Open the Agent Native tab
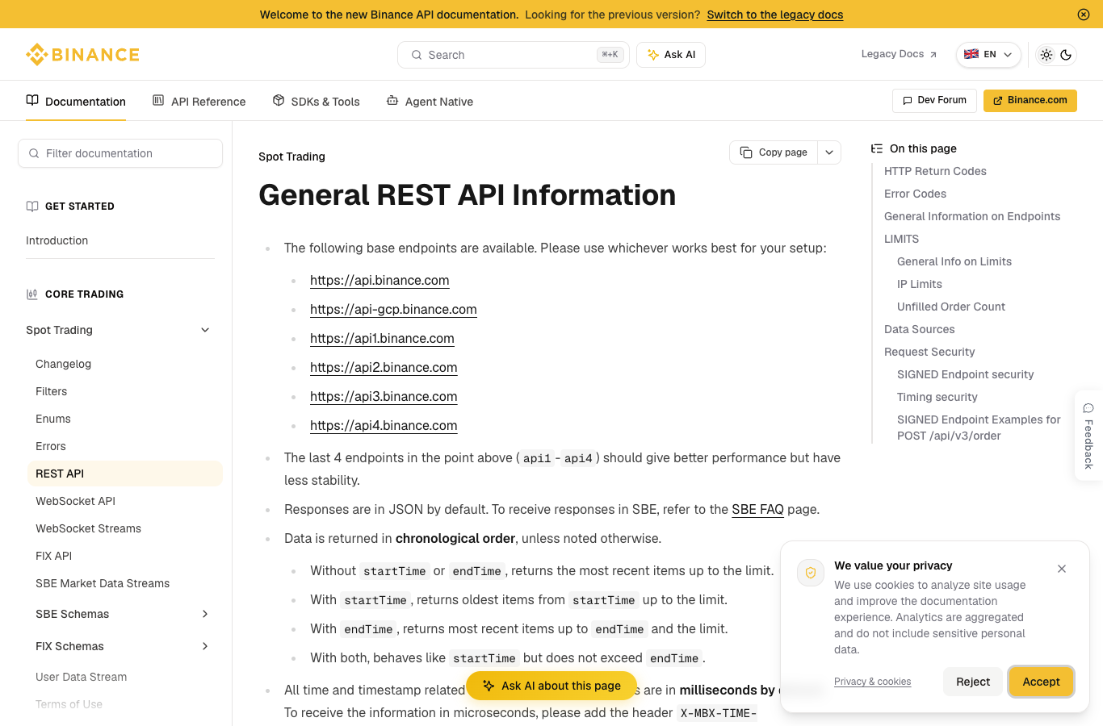This screenshot has width=1103, height=726. [430, 102]
